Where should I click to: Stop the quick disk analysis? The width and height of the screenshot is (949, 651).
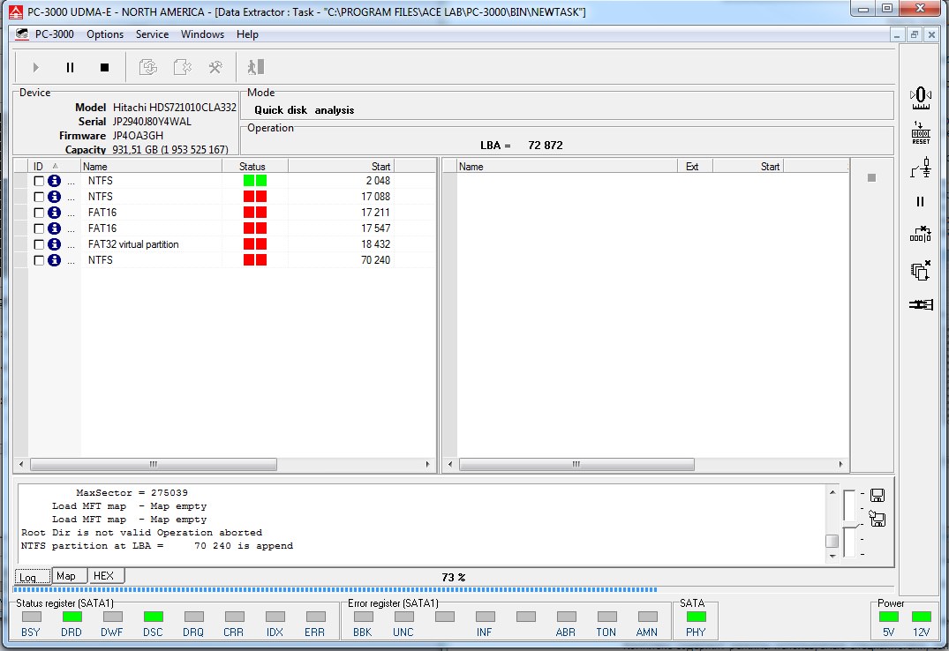pos(104,67)
